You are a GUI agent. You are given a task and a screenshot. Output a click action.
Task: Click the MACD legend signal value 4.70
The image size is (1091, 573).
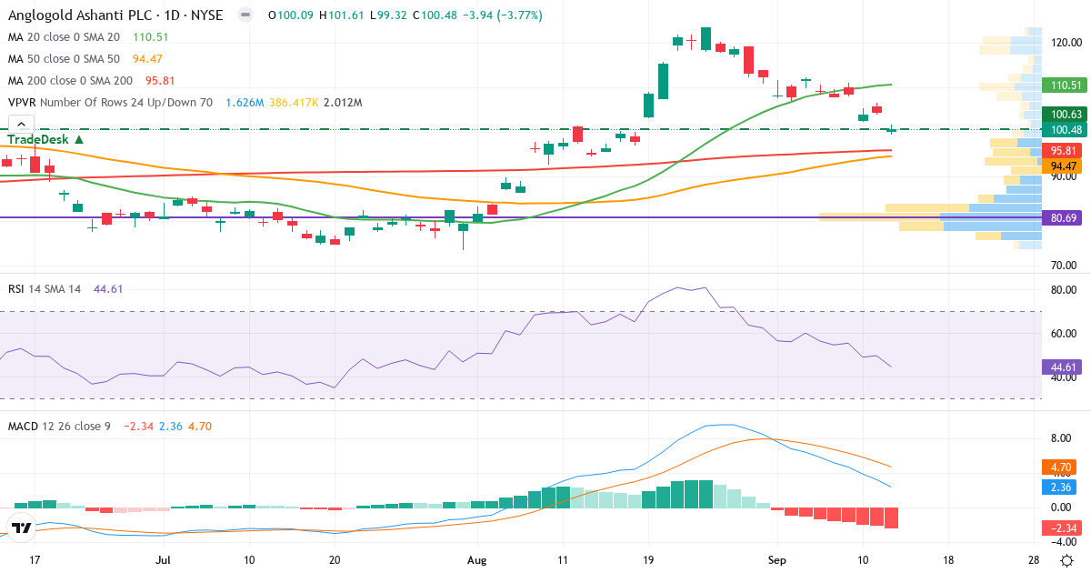pos(200,426)
